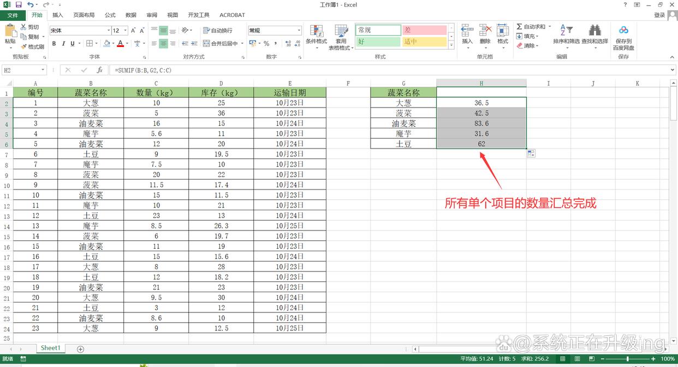The image size is (678, 367).
Task: Align text to the left
Action: pyautogui.click(x=154, y=44)
